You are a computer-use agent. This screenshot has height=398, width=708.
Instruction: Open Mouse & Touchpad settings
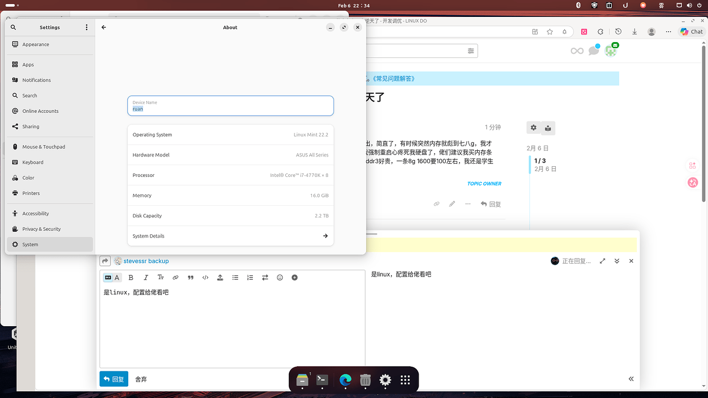(50, 147)
